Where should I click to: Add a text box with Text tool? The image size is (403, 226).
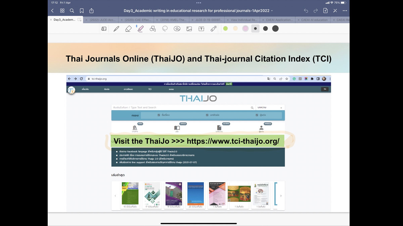tap(201, 29)
